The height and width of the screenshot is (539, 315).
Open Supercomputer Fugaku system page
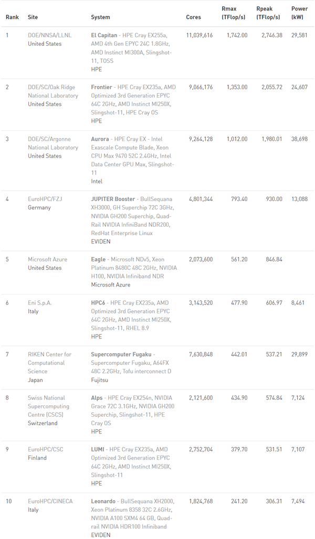(x=122, y=354)
